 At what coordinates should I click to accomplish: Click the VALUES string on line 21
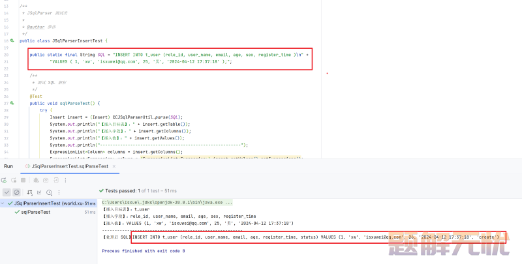click(141, 61)
